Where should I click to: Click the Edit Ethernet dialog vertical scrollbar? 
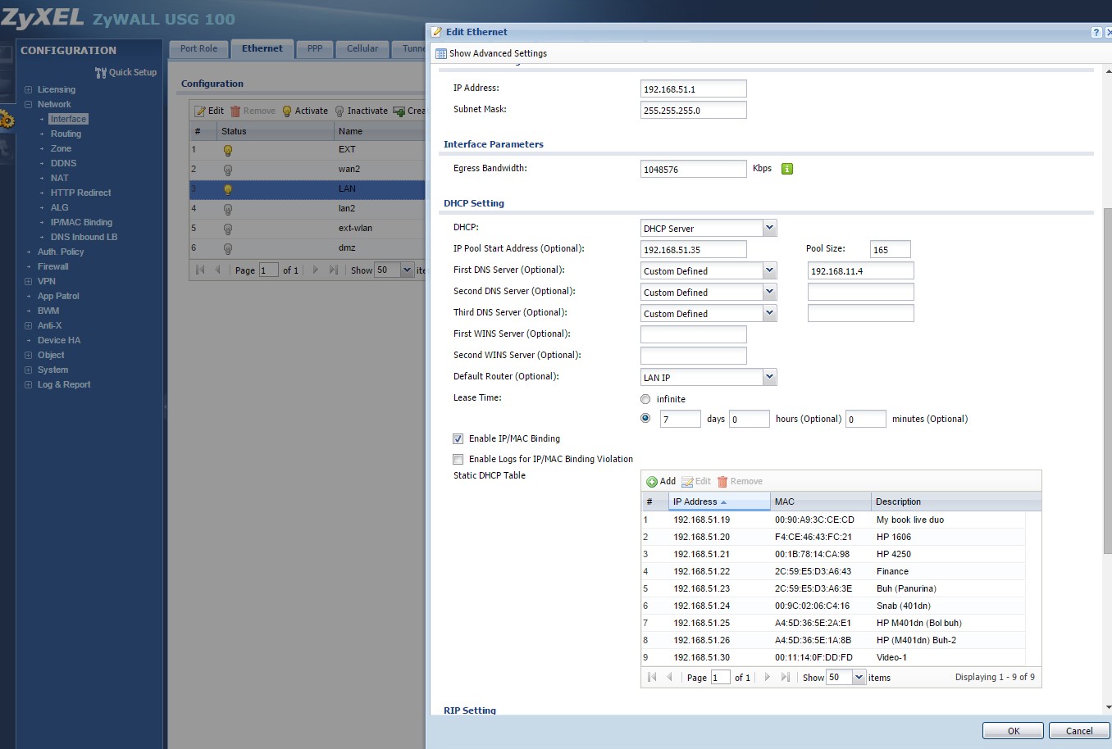point(1108,381)
